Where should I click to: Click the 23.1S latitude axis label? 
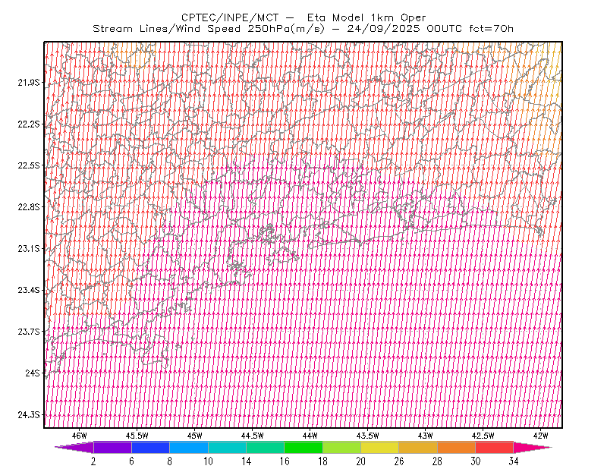click(x=29, y=248)
